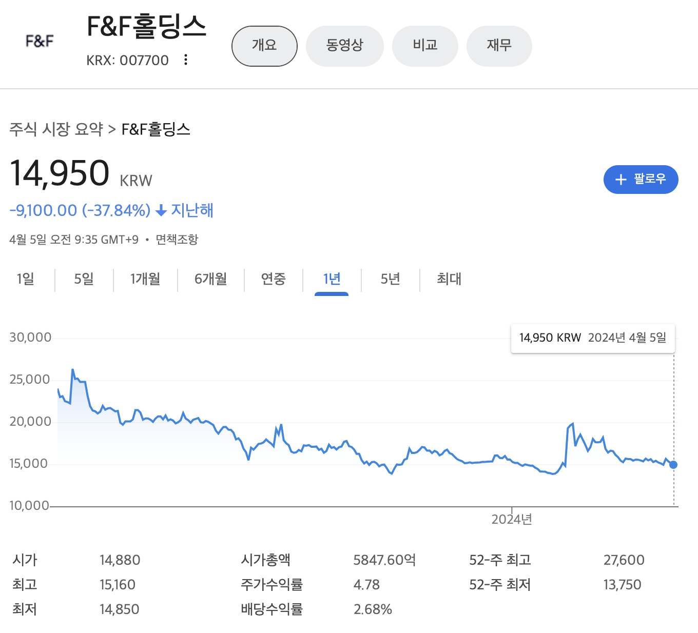Follow the stock with 팔로우 button
This screenshot has width=698, height=633.
point(641,179)
